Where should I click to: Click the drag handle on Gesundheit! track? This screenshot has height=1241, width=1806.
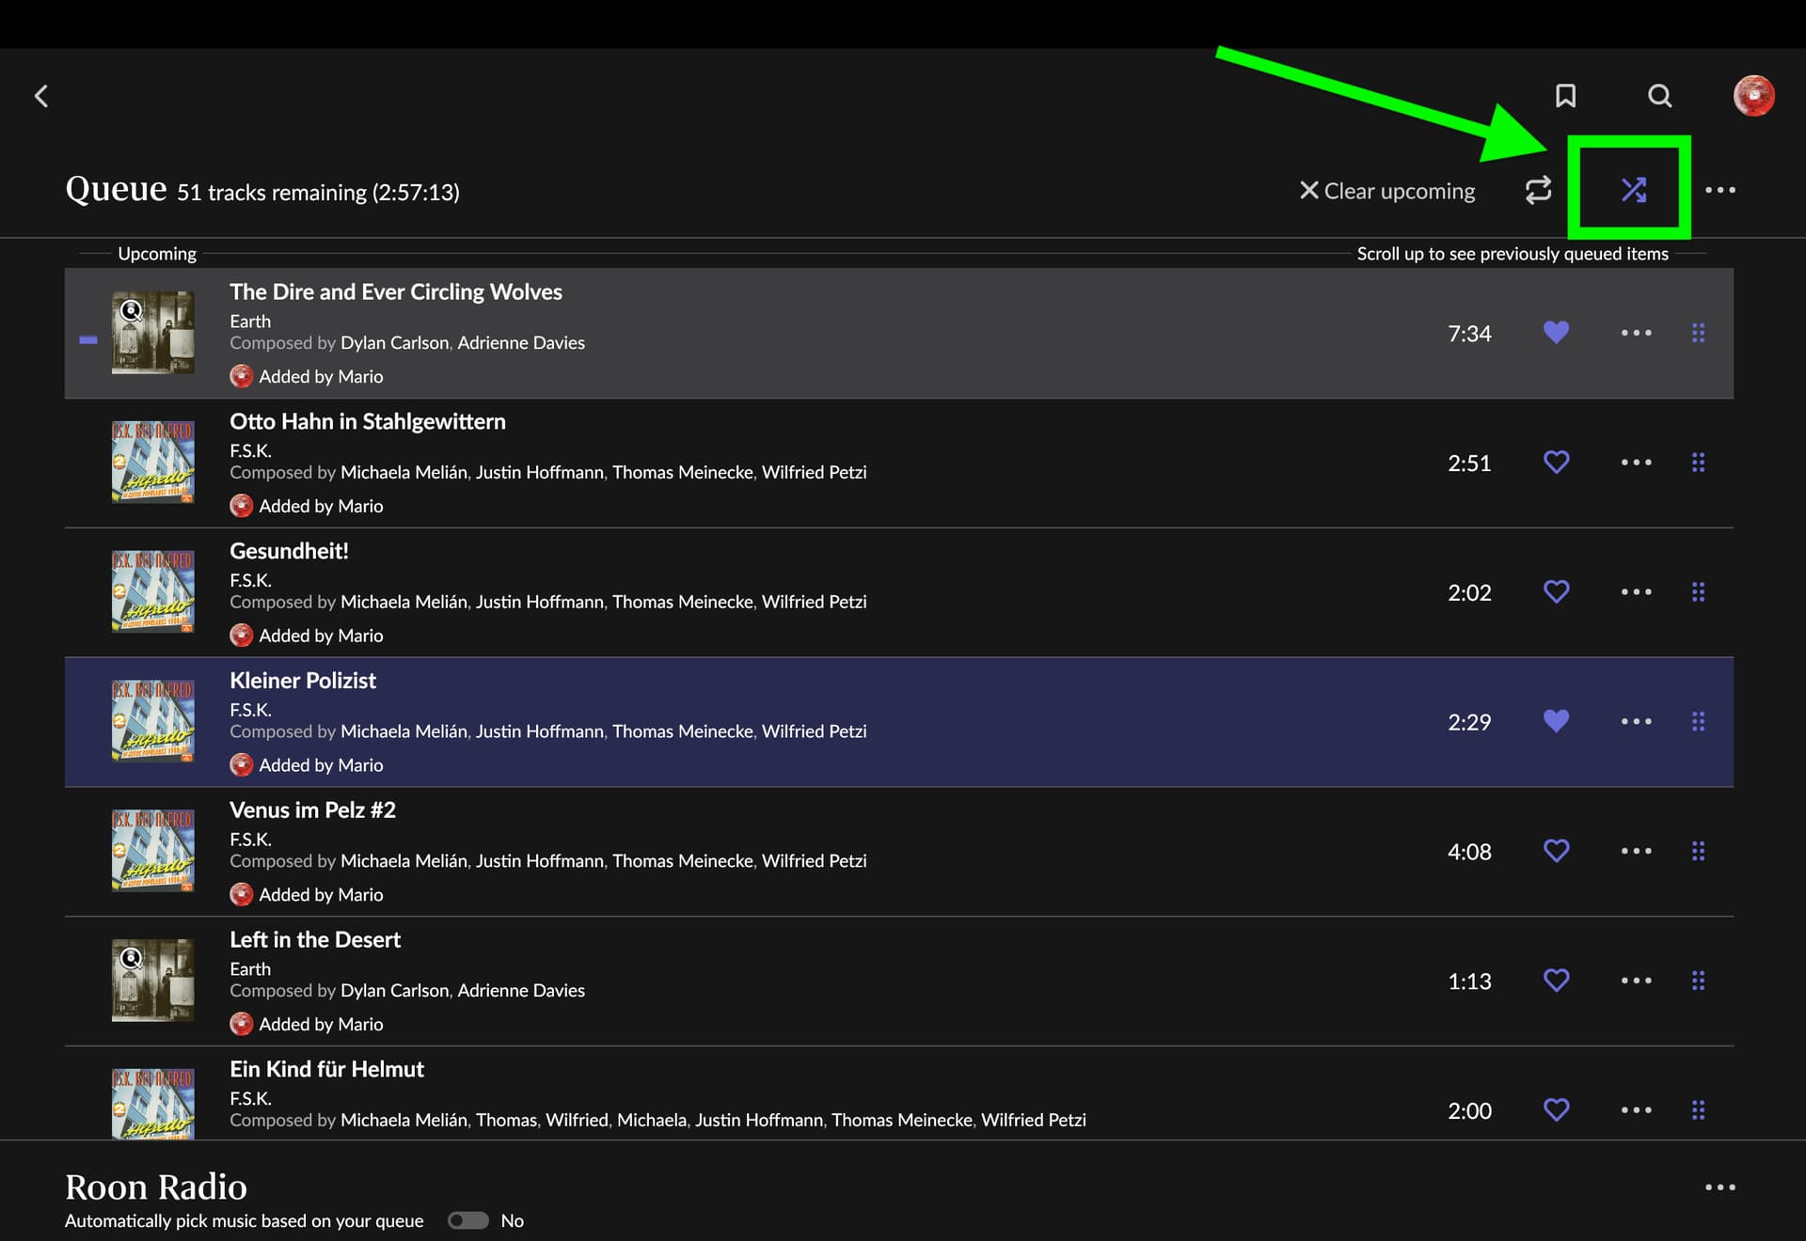1698,591
